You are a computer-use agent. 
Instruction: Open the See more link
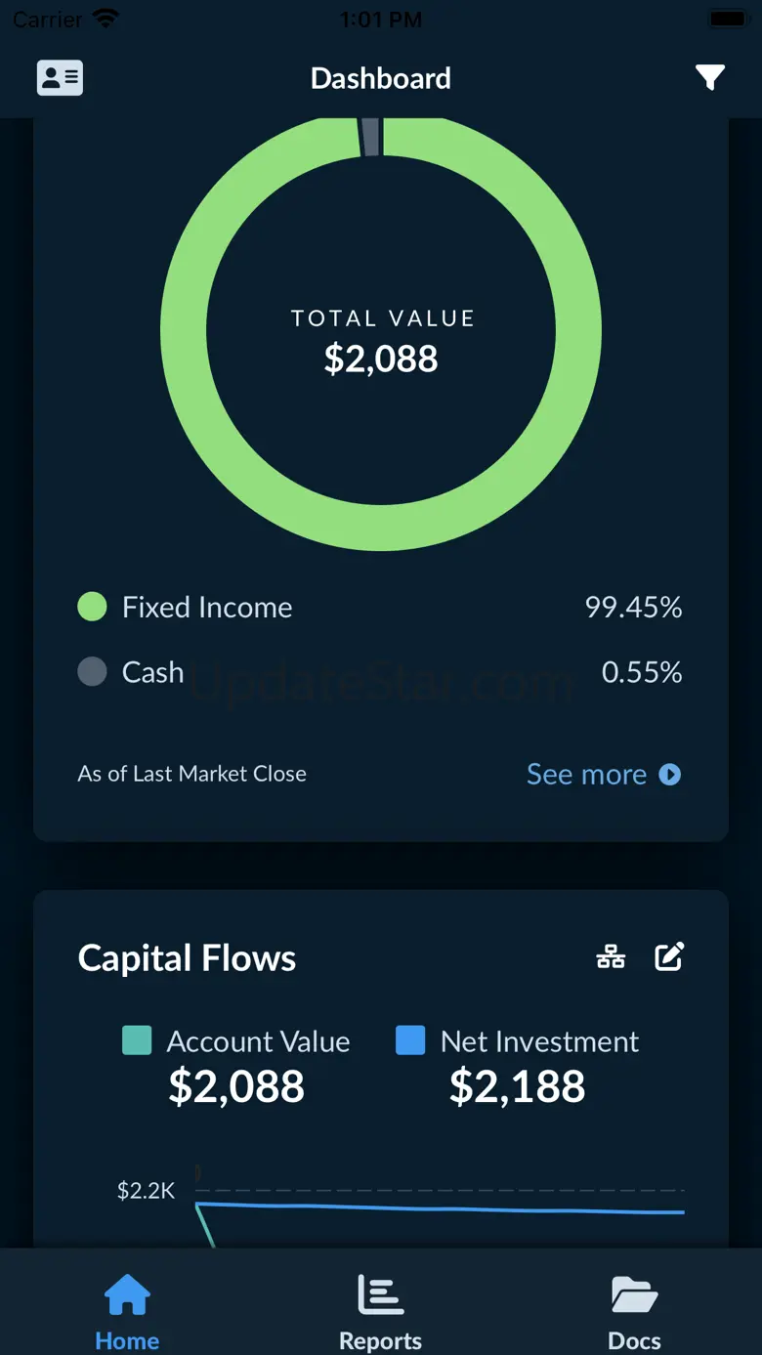[586, 775]
